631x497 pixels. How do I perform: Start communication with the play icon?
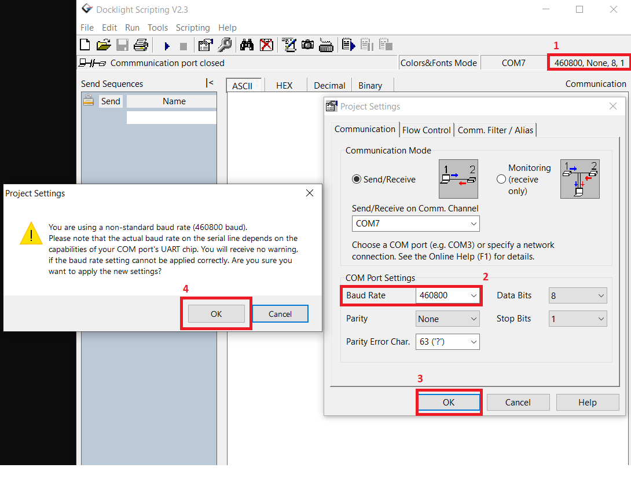coord(167,45)
